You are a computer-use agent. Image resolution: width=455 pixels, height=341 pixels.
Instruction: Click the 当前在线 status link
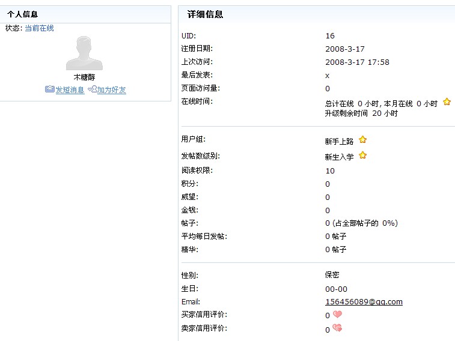point(39,28)
